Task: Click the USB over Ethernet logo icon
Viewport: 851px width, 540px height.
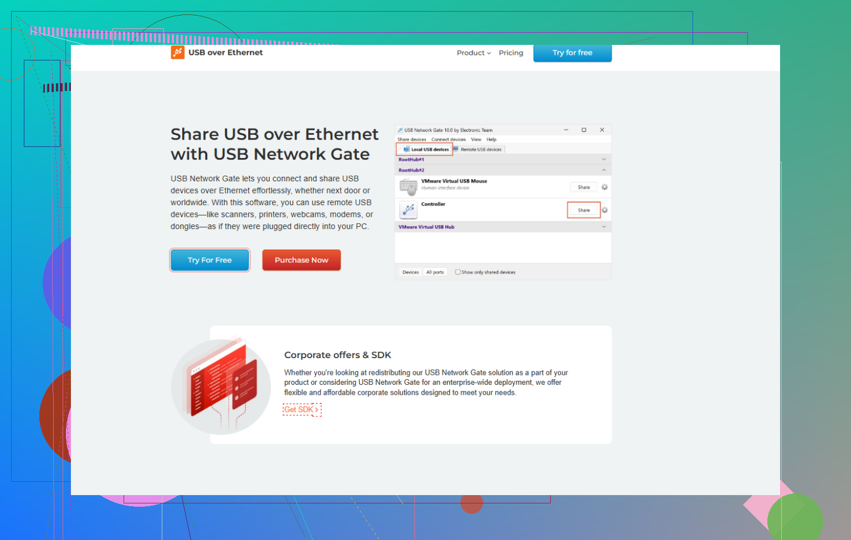Action: [177, 53]
